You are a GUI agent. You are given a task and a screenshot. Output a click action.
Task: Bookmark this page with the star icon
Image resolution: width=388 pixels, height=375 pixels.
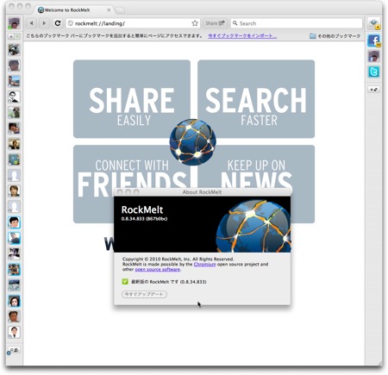[195, 23]
